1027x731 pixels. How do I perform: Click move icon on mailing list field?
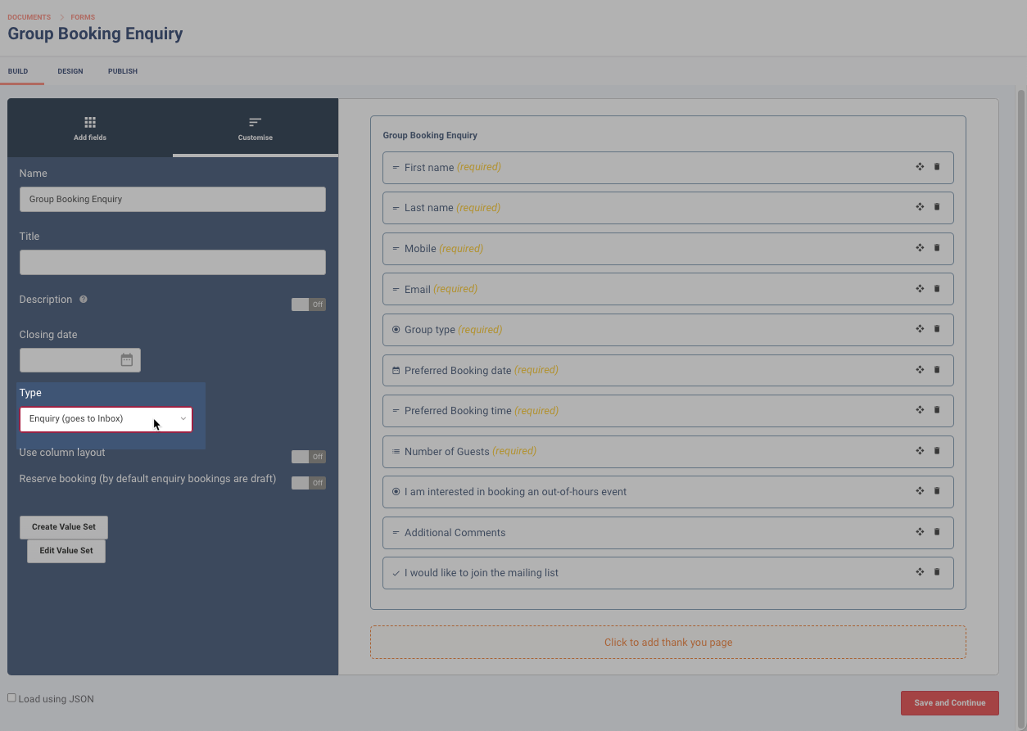(x=920, y=572)
